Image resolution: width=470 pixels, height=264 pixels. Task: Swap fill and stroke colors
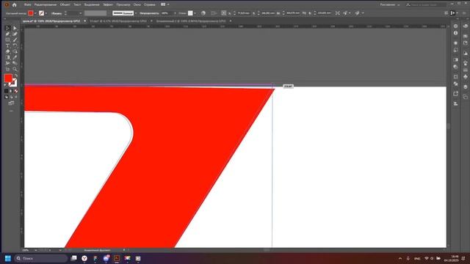(16, 76)
